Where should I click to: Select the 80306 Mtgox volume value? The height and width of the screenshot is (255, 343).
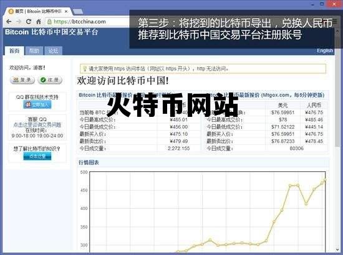297,149
